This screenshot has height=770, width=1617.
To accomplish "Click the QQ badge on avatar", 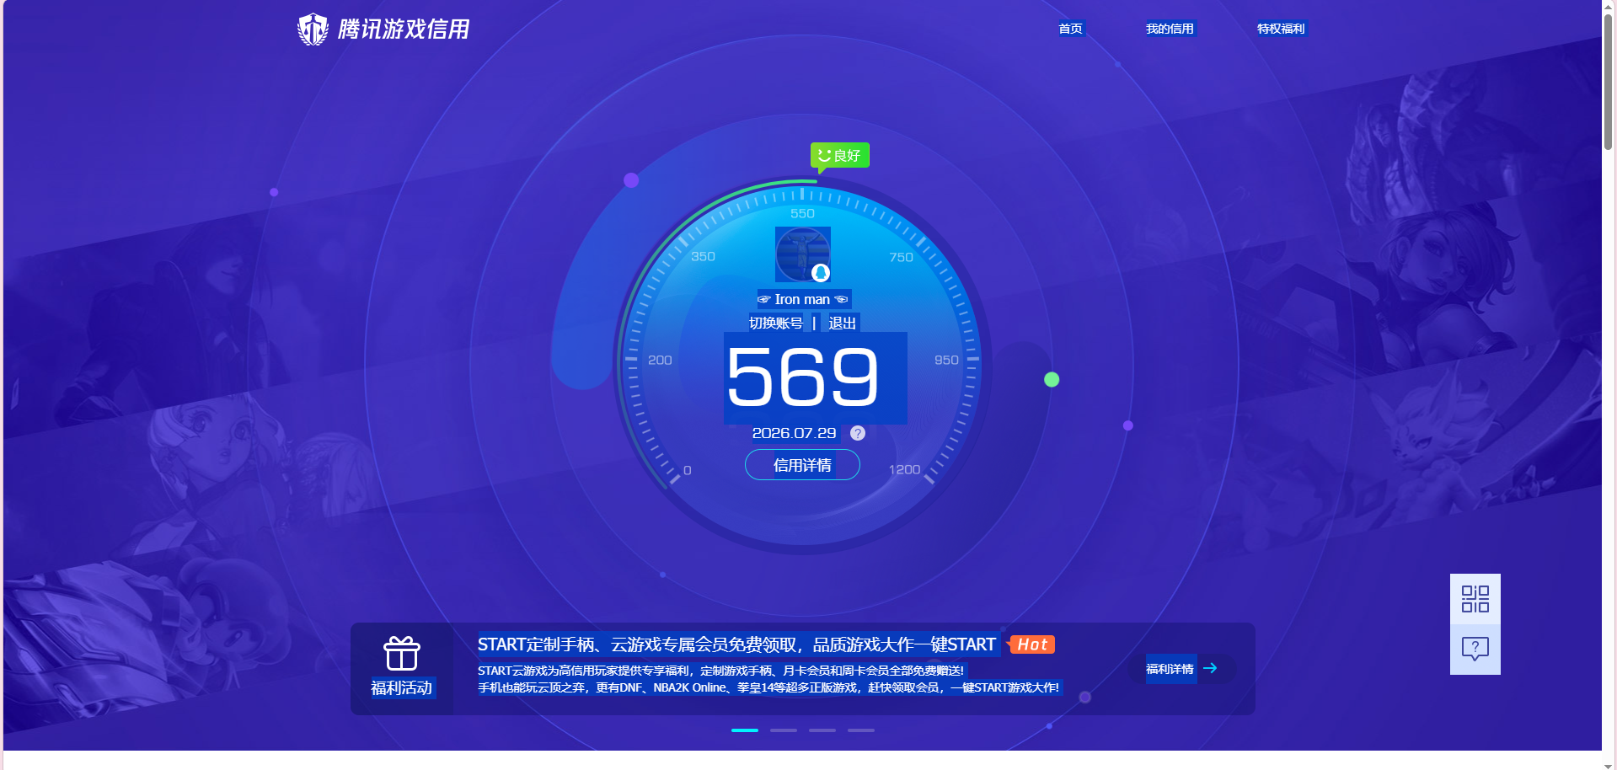I will coord(821,273).
